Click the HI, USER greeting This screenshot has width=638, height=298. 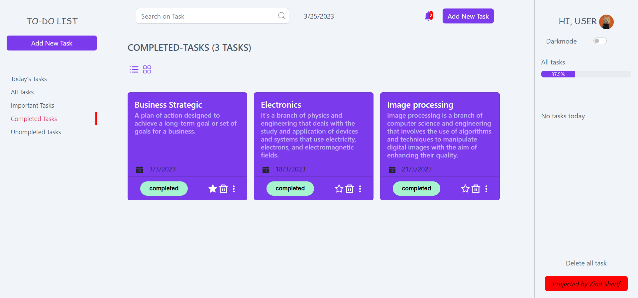[x=578, y=21]
